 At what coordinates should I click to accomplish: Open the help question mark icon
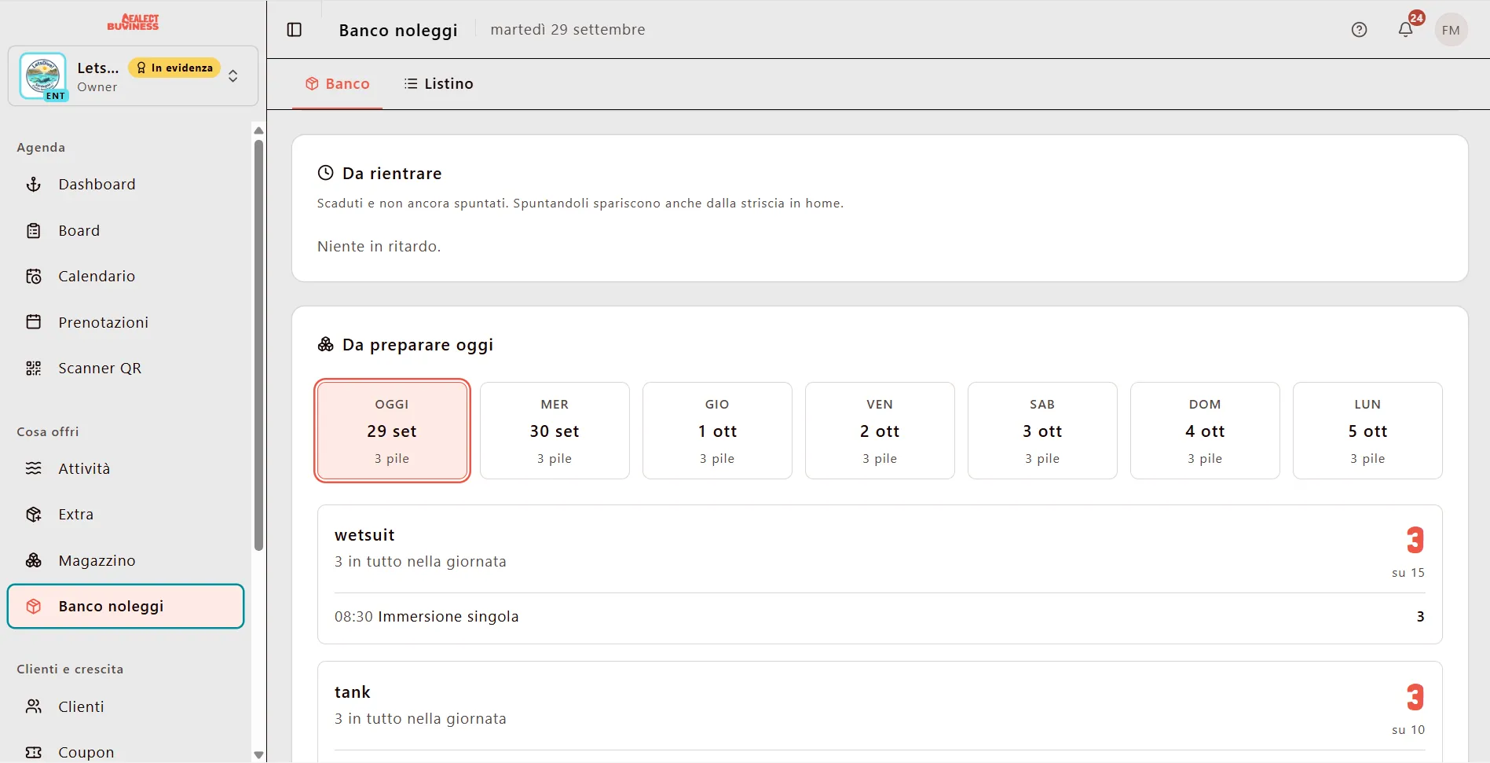(x=1359, y=30)
